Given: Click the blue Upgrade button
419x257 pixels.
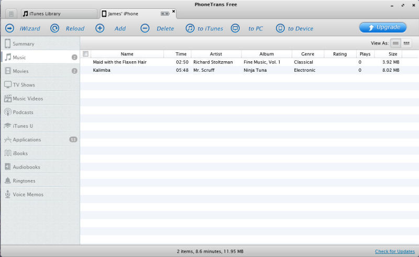Looking at the screenshot, I should pyautogui.click(x=383, y=27).
